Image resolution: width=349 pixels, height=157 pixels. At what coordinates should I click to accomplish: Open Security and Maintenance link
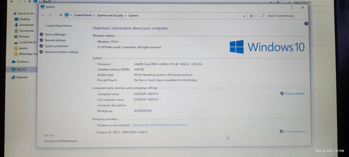(x=61, y=141)
